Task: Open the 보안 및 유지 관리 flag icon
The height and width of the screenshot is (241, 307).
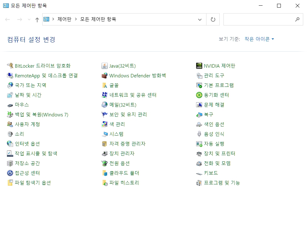Action: click(105, 115)
